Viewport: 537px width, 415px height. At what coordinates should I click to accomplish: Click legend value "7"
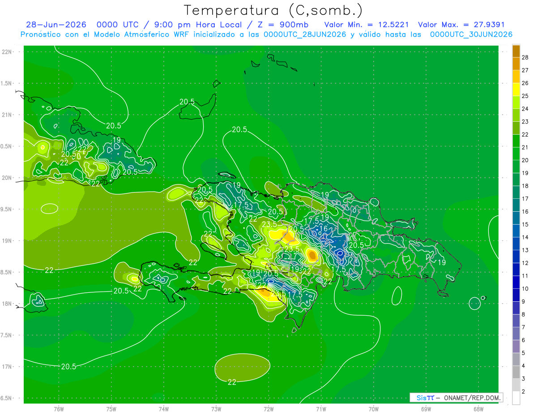click(524, 327)
